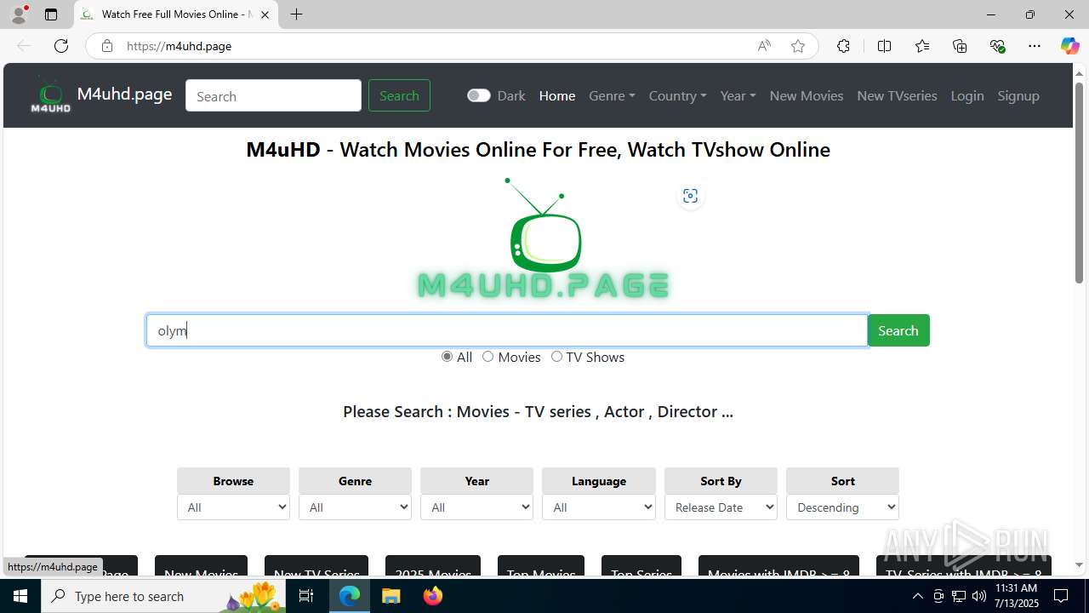Launch Firefox from the taskbar

tap(432, 596)
